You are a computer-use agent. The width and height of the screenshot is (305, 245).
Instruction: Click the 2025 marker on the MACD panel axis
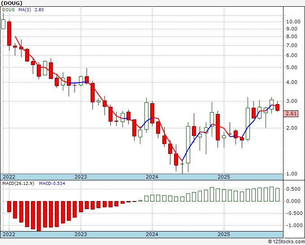[223, 234]
